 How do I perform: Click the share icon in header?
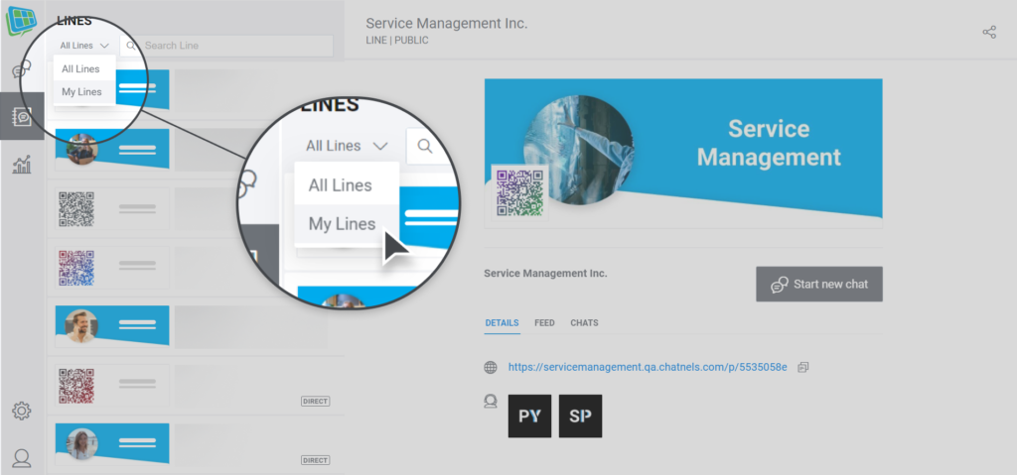point(989,33)
